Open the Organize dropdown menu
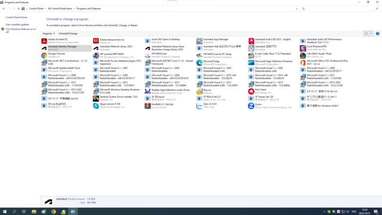Image resolution: width=382 pixels, height=215 pixels. point(48,33)
